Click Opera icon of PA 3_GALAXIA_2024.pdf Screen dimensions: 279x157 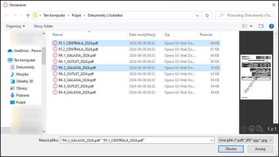point(55,80)
